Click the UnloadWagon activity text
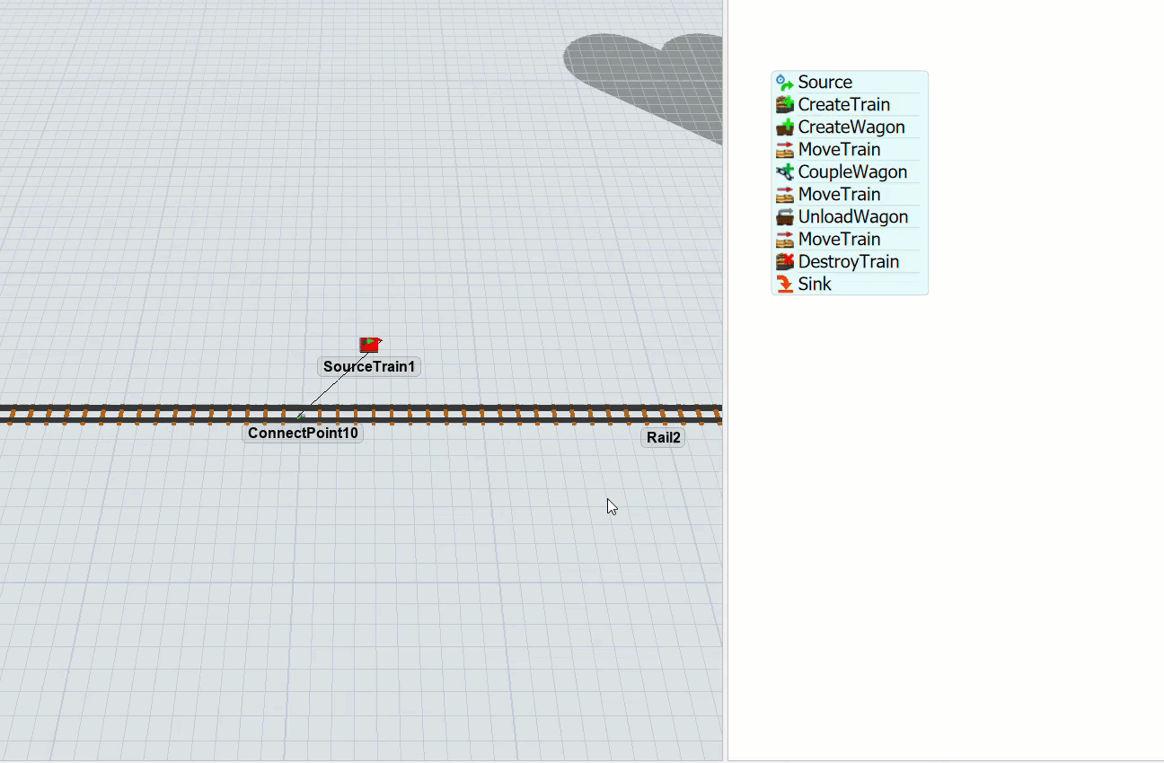 [852, 217]
